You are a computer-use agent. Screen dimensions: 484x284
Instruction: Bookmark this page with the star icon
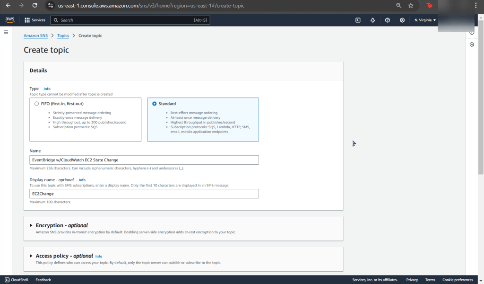(411, 6)
